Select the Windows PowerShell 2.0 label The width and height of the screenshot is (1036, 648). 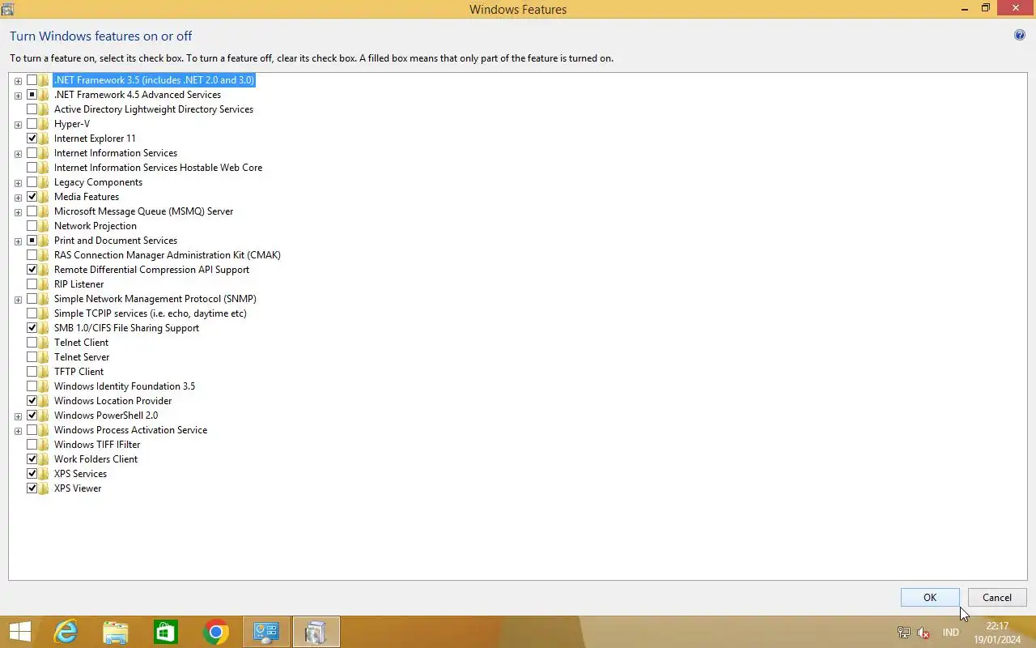coord(106,416)
